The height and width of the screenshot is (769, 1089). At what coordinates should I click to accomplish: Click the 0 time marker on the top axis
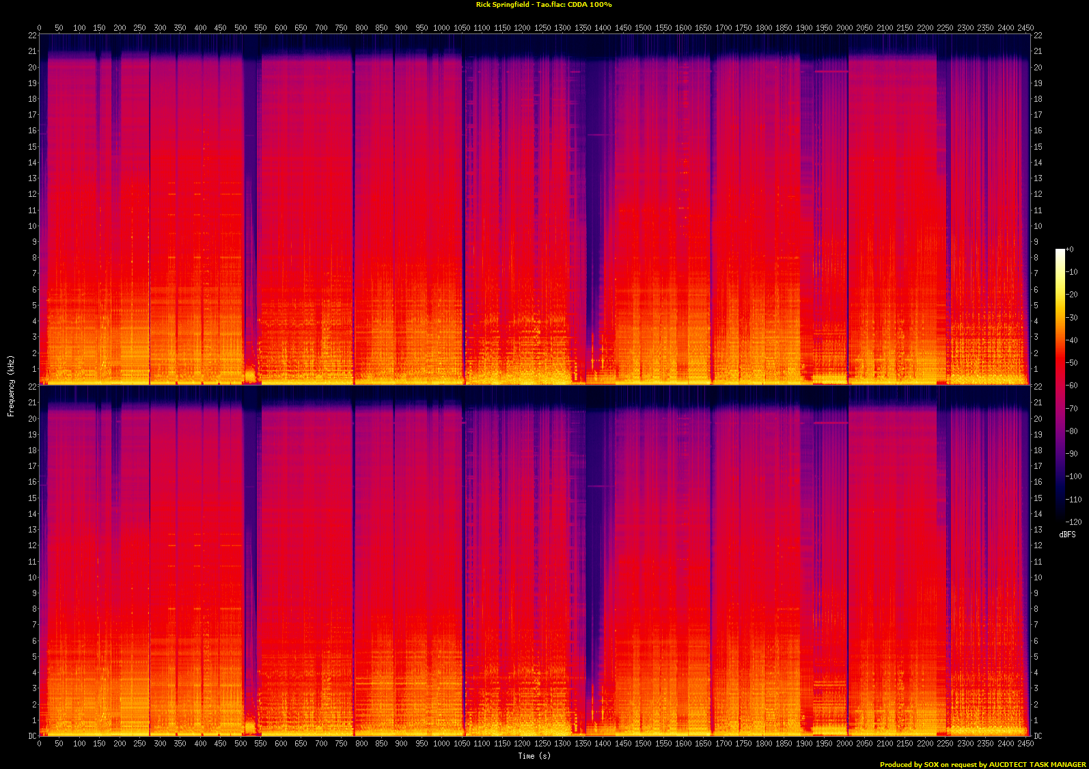(x=39, y=28)
